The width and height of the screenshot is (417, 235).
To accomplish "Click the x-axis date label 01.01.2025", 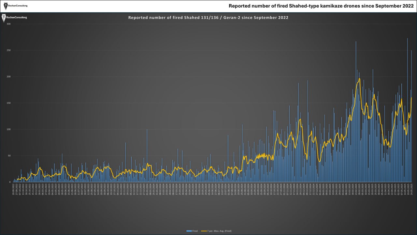I will point(320,189).
